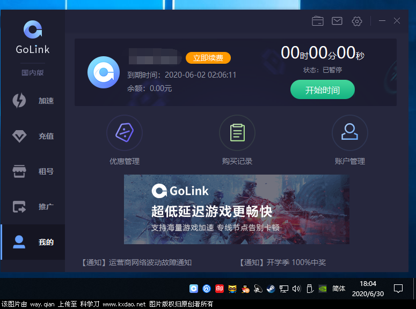Click the 00时00分00秒 timer display
Image resolution: width=416 pixels, height=309 pixels.
click(x=323, y=52)
